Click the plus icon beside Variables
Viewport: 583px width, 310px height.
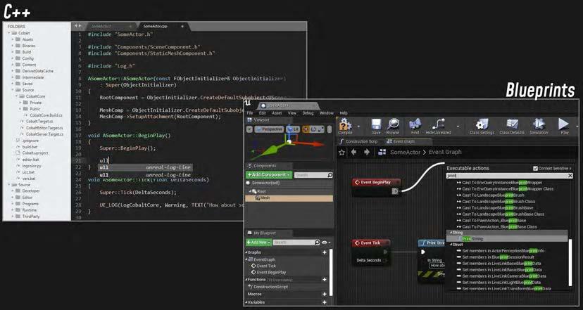[x=325, y=302]
